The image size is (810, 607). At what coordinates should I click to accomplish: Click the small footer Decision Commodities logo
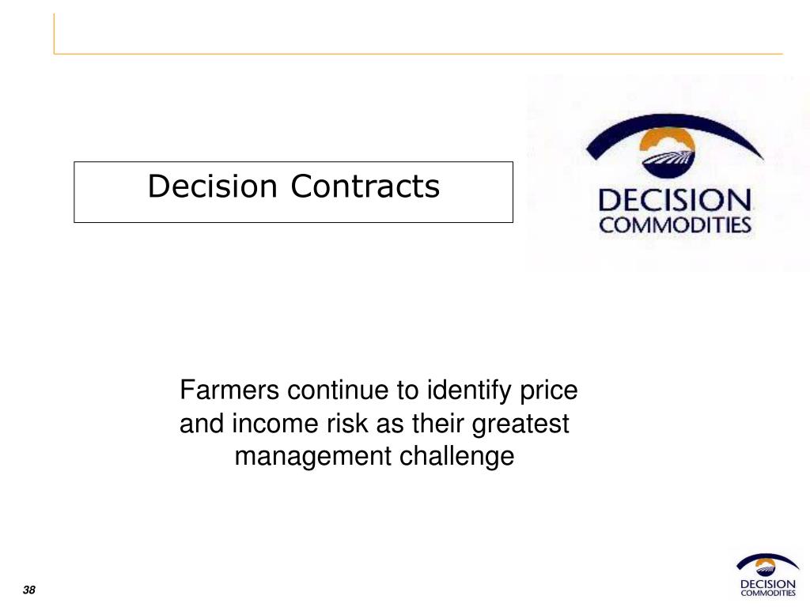tap(767, 575)
